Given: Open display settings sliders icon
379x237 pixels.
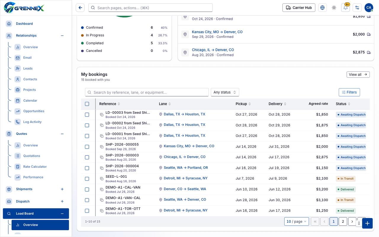Looking at the screenshot, I should (357, 8).
